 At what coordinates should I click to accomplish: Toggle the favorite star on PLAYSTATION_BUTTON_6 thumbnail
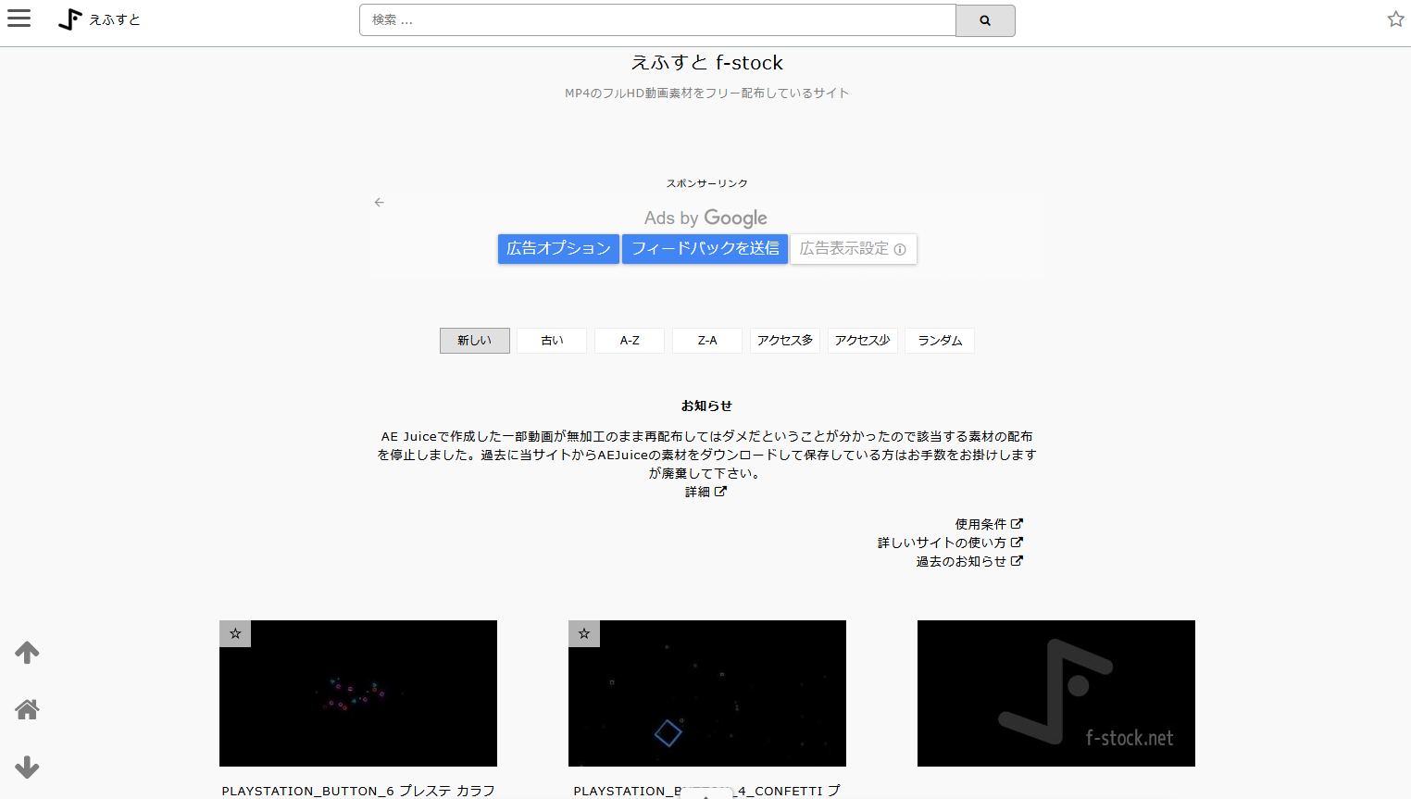[x=234, y=633]
